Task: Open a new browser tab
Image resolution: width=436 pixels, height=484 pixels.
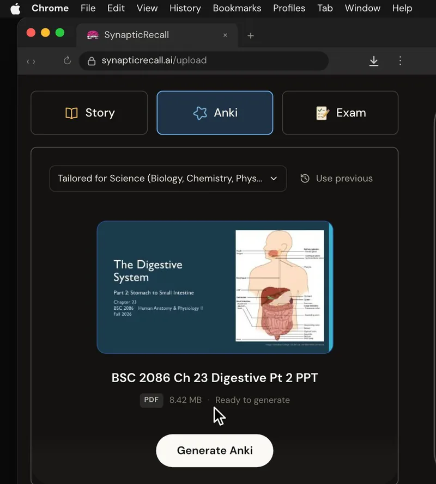Action: pyautogui.click(x=251, y=36)
